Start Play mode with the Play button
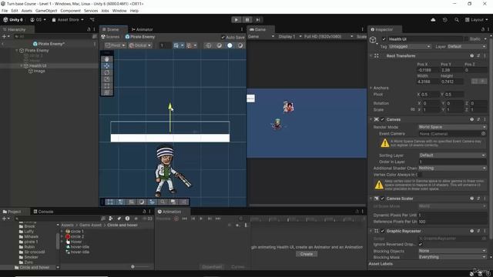The image size is (493, 277). pyautogui.click(x=236, y=19)
